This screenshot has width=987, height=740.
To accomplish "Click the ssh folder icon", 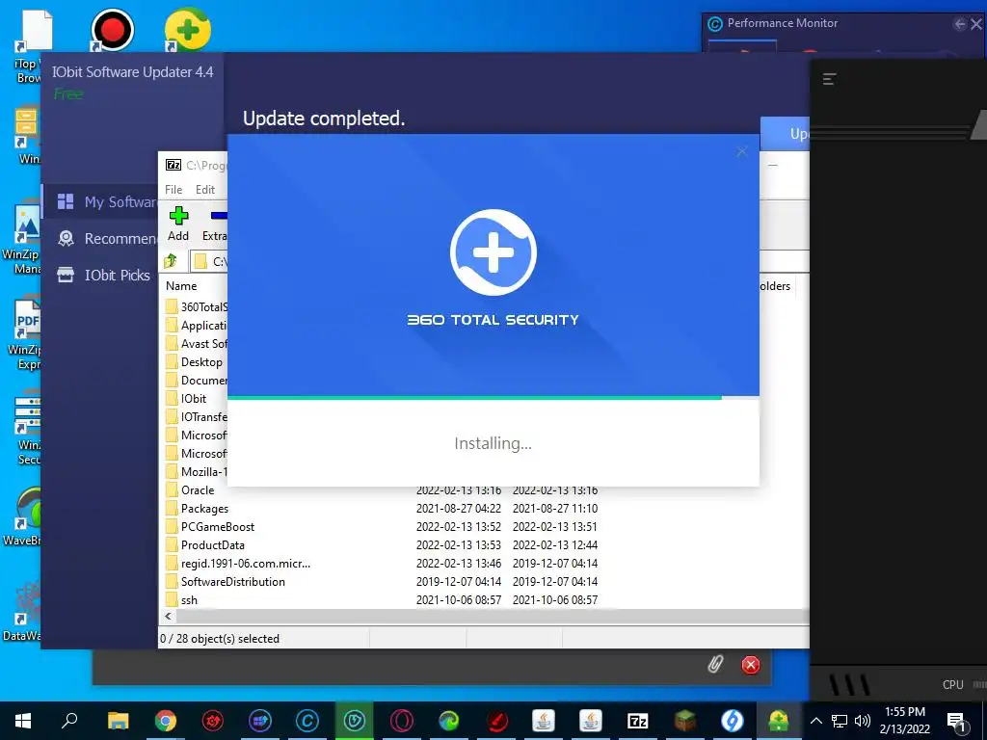I will [172, 599].
